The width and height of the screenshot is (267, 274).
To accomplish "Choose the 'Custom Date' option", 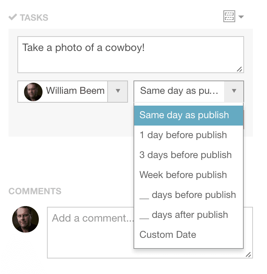I will 189,235.
